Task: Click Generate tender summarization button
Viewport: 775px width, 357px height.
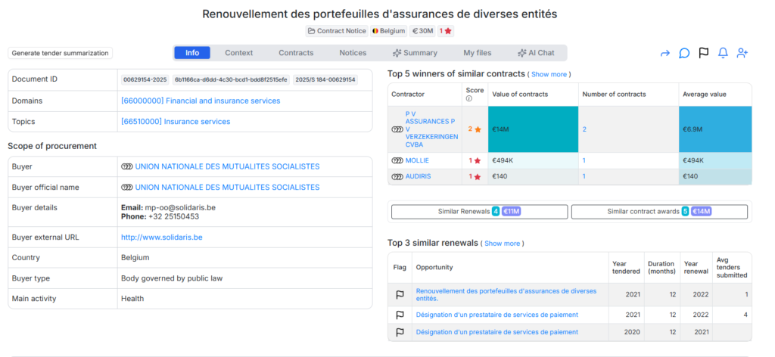Action: point(60,53)
